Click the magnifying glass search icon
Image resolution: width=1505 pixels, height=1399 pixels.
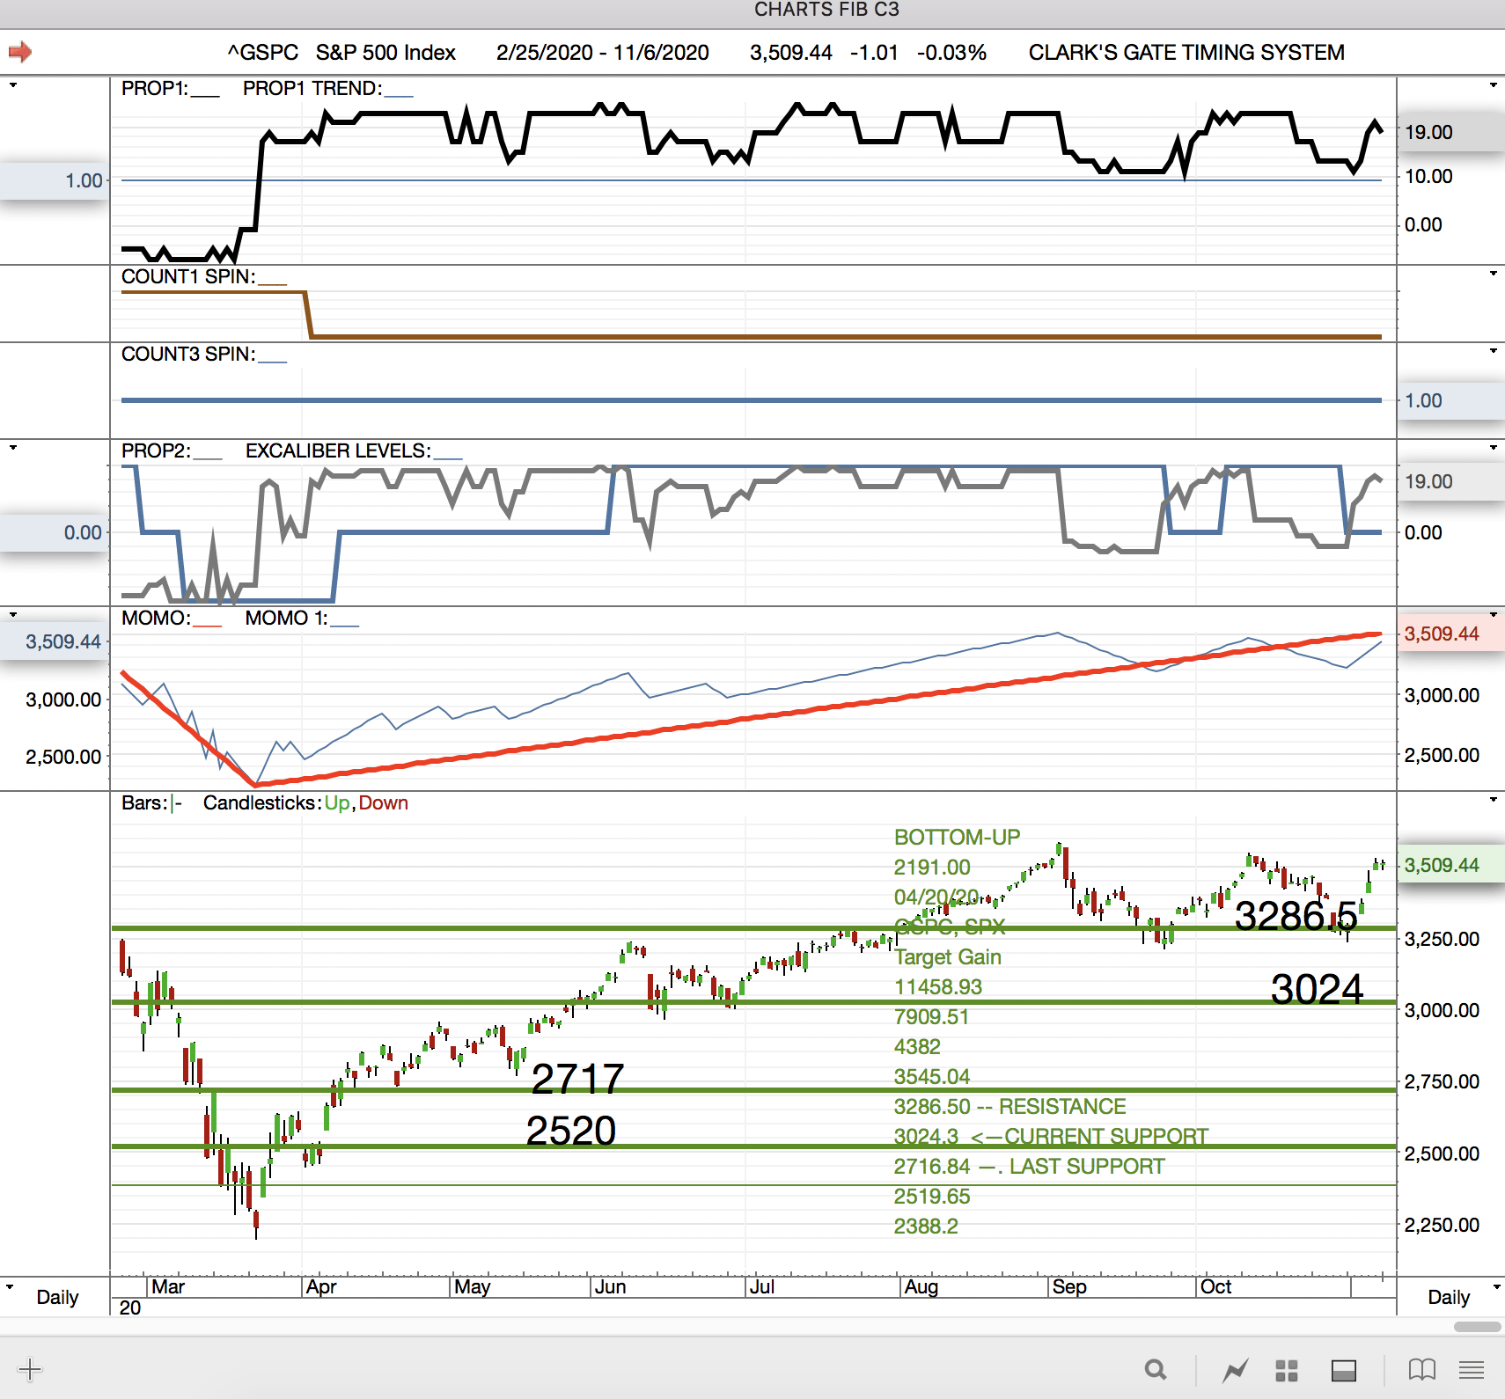tap(1156, 1369)
